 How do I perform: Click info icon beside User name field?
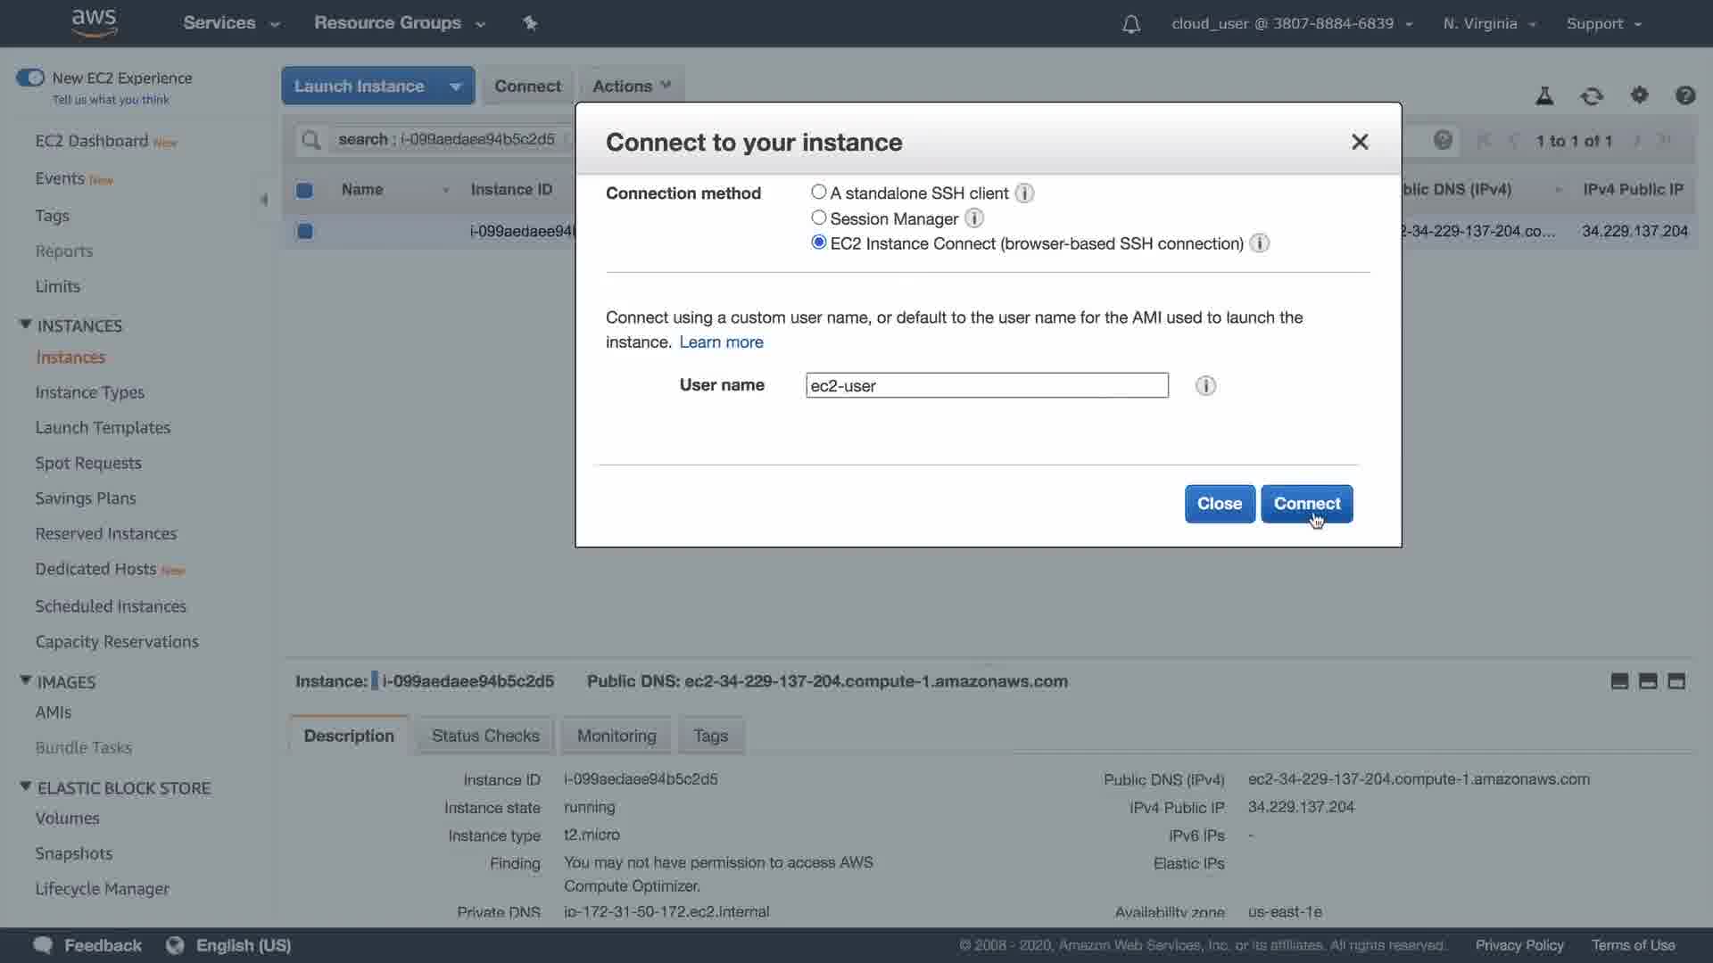[1205, 385]
